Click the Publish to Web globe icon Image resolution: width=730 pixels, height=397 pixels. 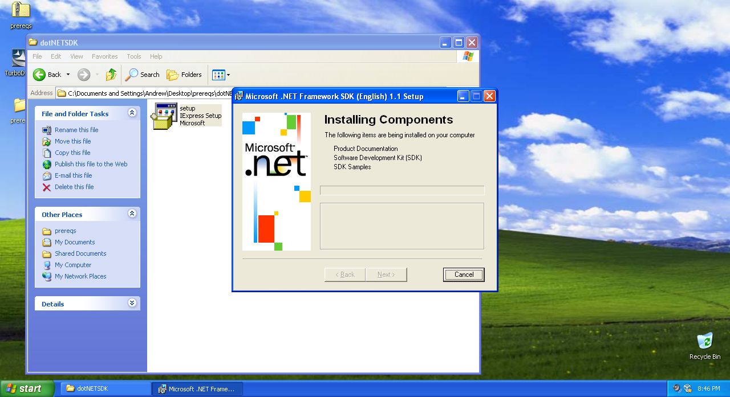pos(47,164)
